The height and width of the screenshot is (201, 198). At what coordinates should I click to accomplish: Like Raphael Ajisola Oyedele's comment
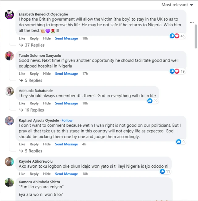22,144
